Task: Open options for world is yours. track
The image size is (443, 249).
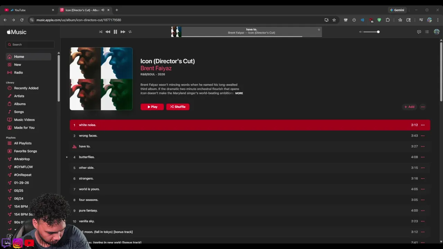Action: click(x=423, y=190)
